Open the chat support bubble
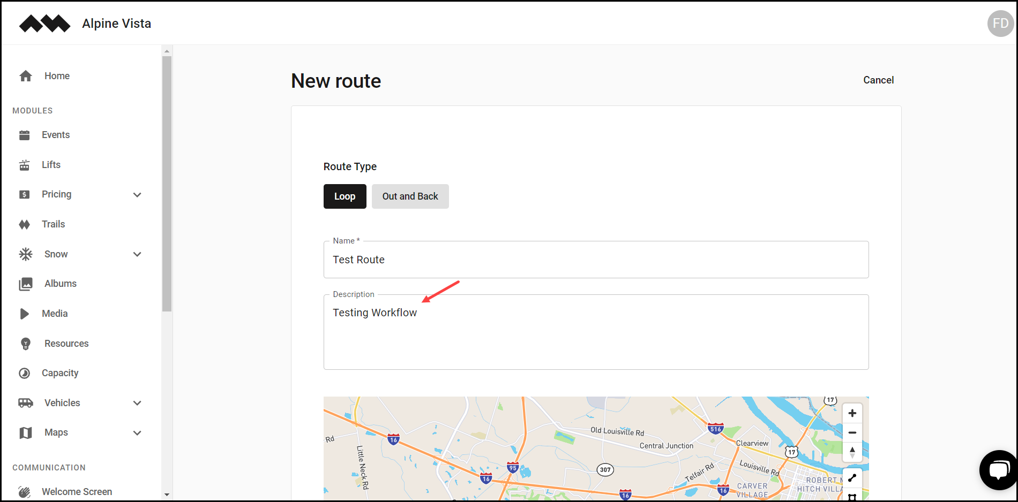Viewport: 1018px width, 502px height. [999, 470]
